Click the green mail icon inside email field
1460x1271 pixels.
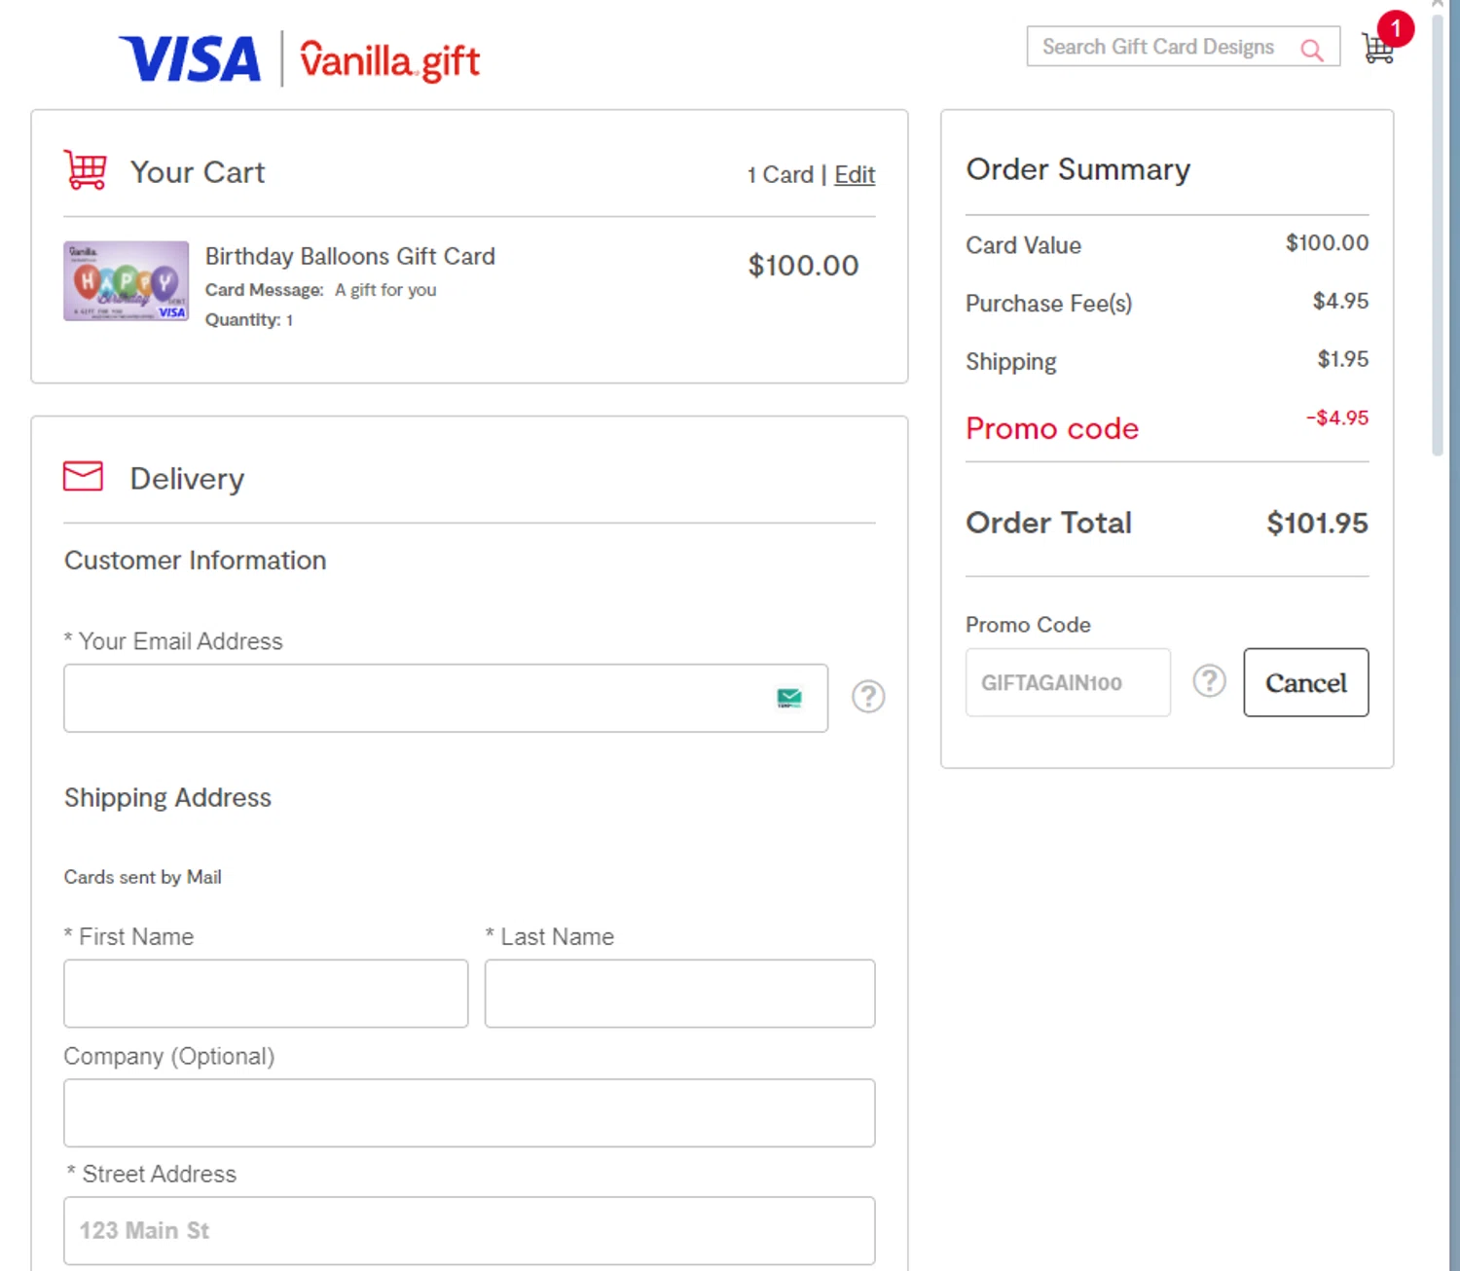click(789, 698)
